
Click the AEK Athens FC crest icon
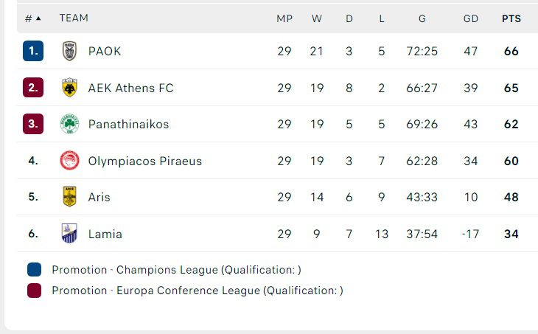[x=69, y=88]
